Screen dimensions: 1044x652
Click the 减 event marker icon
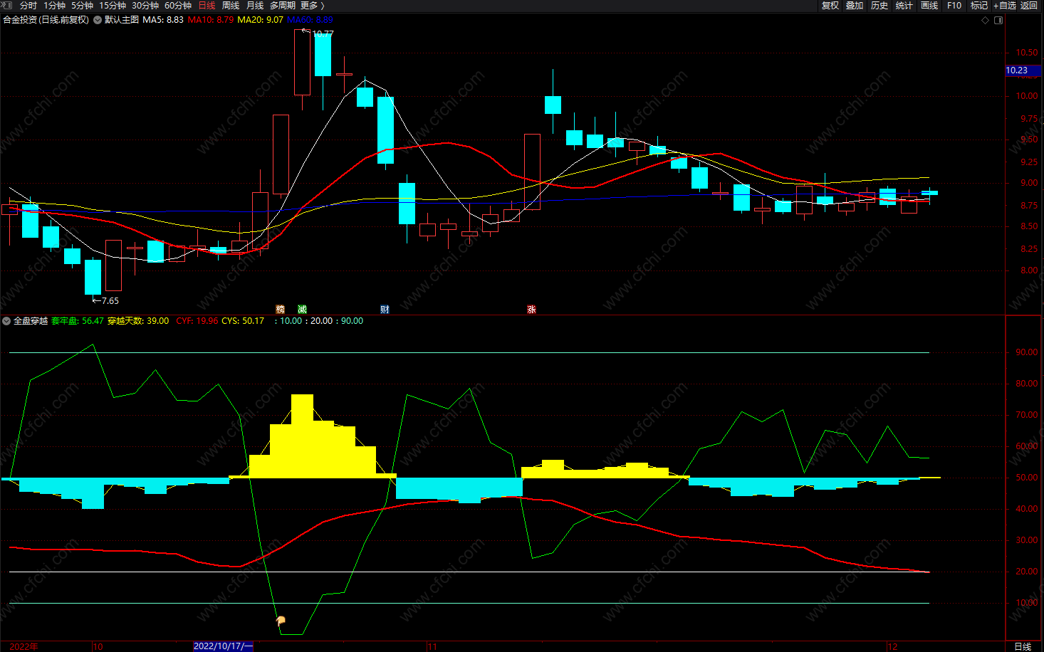click(303, 310)
